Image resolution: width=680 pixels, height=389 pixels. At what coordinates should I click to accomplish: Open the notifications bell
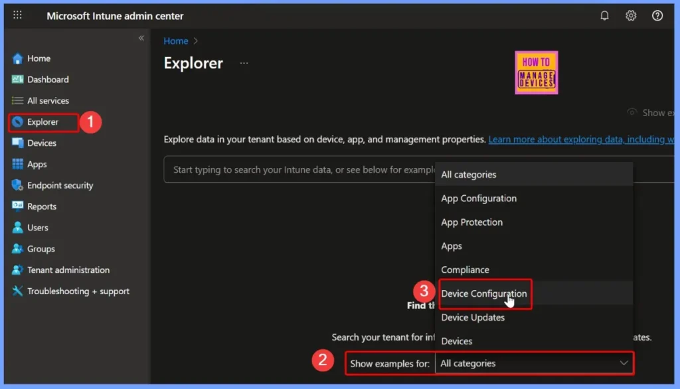coord(604,16)
